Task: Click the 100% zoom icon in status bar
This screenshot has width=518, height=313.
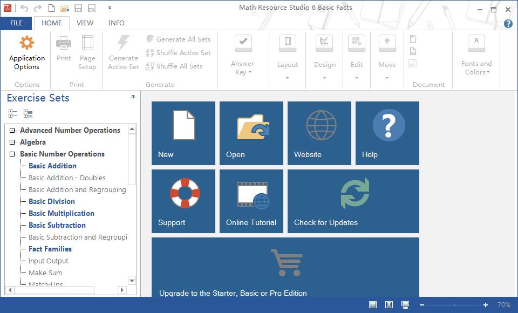Action: [405, 305]
